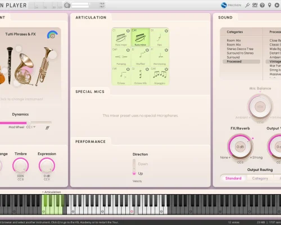The image size is (281, 225).
Task: Select the Pumping articulation cell
Action: pyautogui.click(x=121, y=57)
